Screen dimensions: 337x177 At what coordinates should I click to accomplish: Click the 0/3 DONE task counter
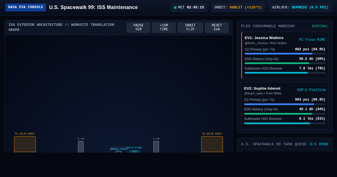[x=319, y=144]
